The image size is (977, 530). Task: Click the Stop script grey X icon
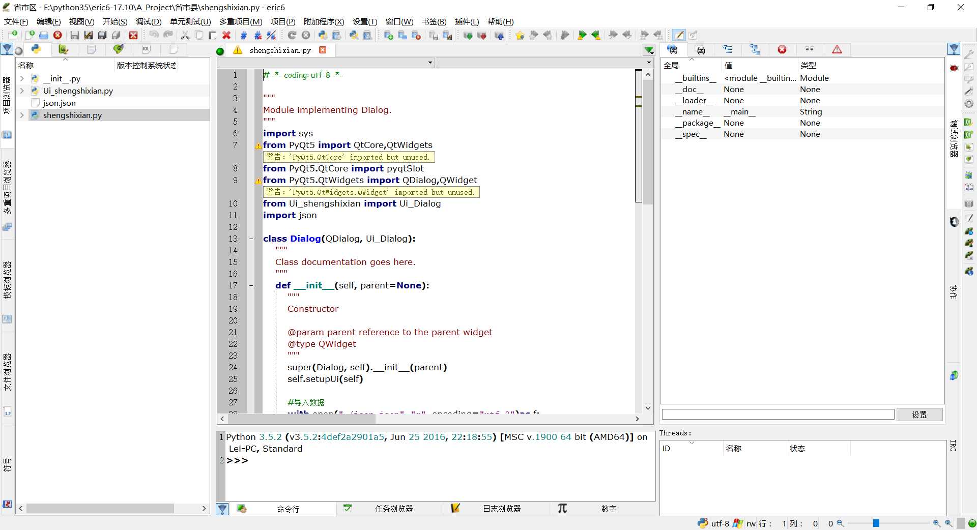click(x=306, y=35)
